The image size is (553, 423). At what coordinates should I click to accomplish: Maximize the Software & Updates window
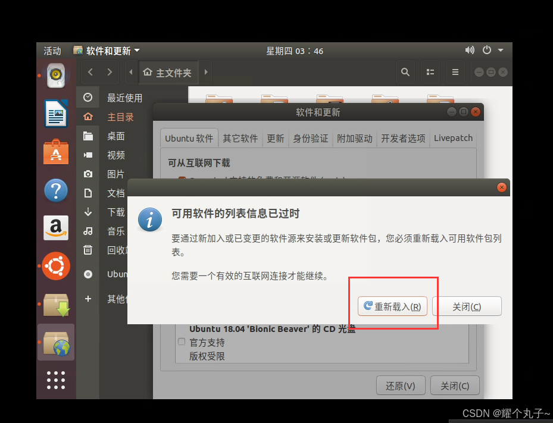(x=464, y=112)
